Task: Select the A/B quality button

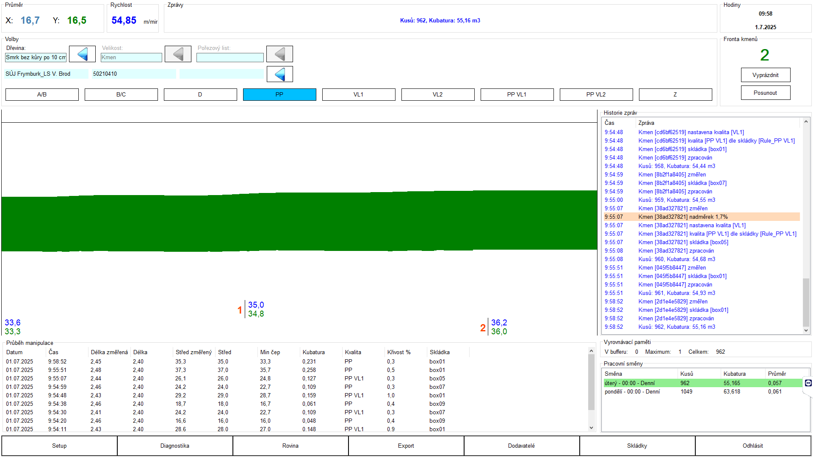Action: click(42, 94)
